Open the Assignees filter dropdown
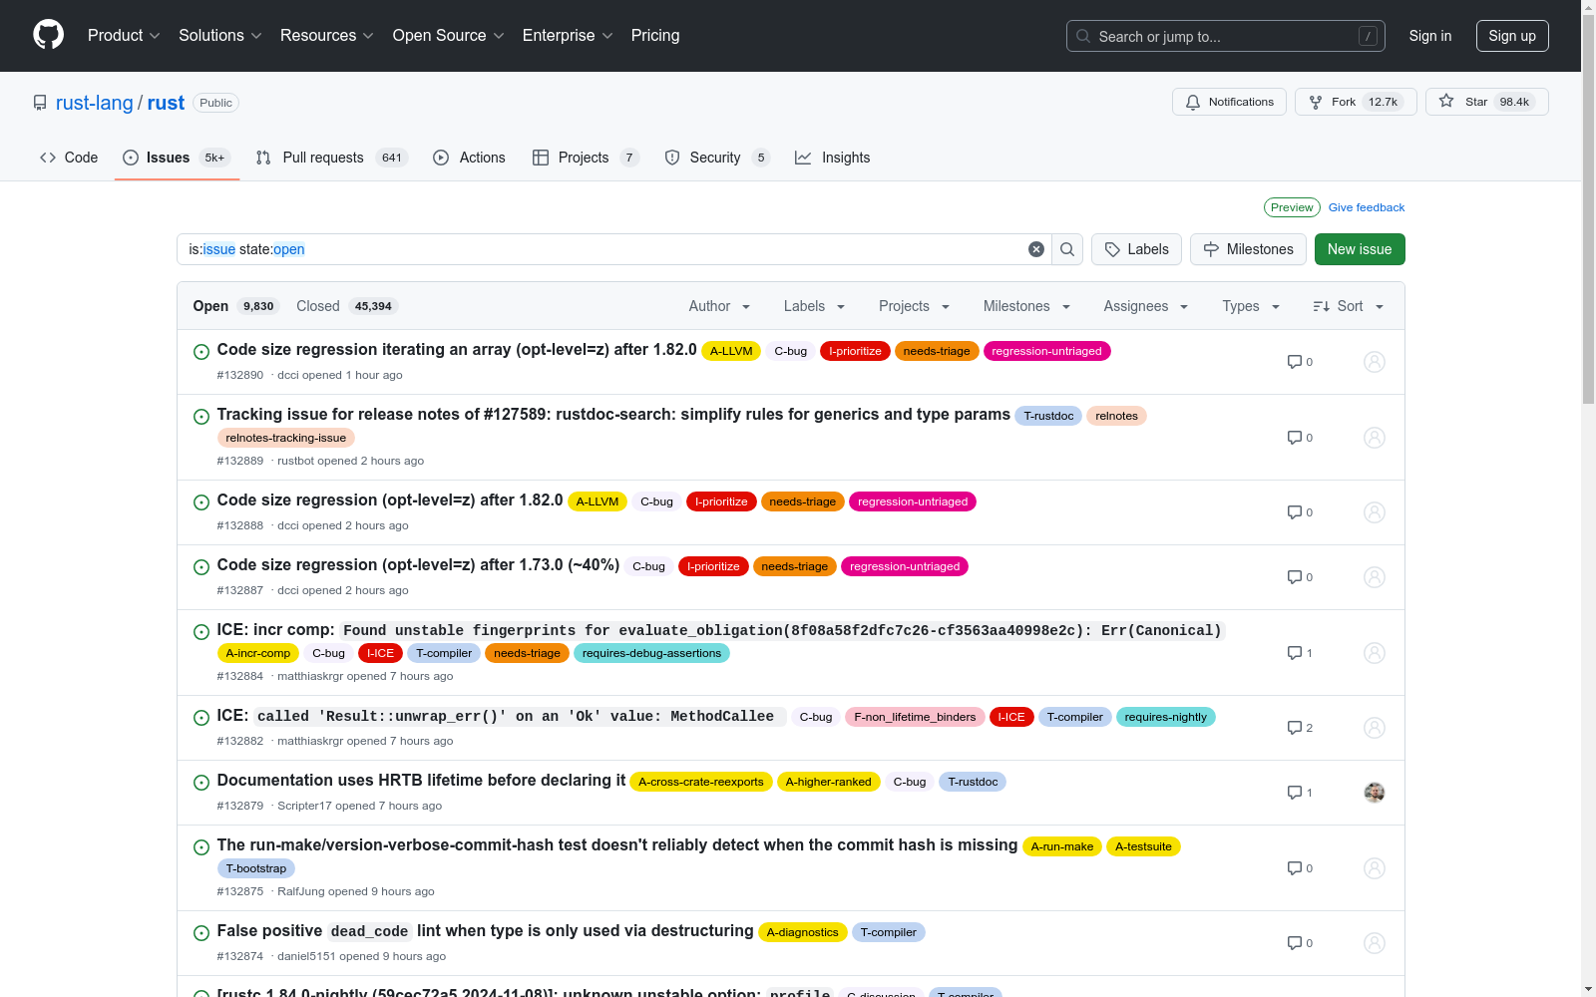 point(1145,306)
